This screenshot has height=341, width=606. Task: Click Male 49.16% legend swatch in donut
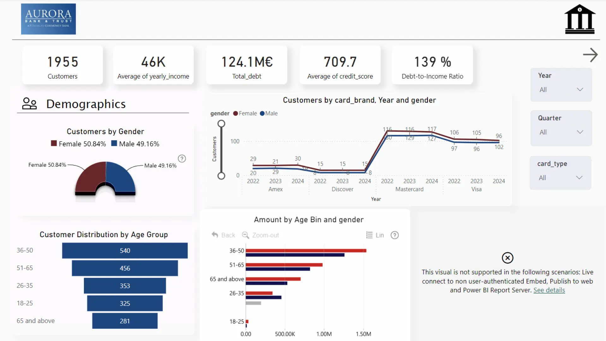click(x=114, y=144)
